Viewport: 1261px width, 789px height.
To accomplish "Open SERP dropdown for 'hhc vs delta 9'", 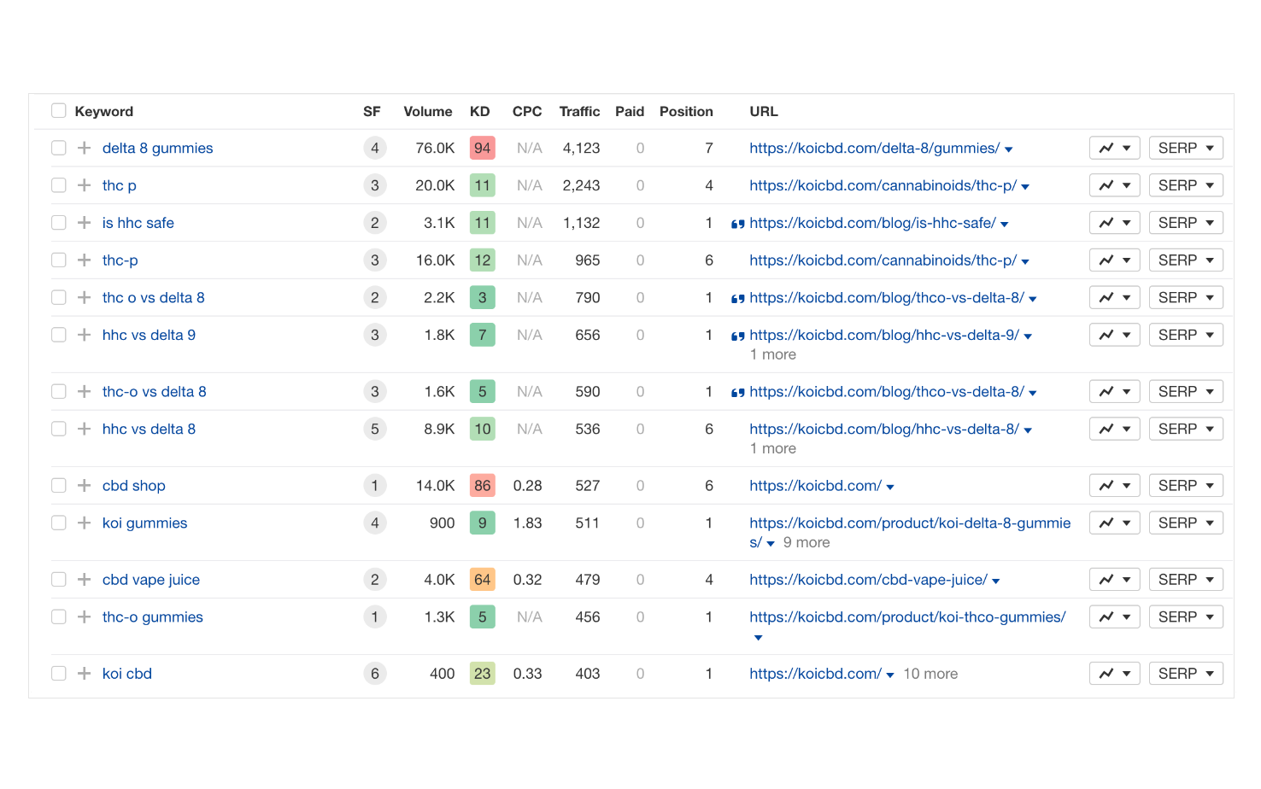I will point(1186,336).
